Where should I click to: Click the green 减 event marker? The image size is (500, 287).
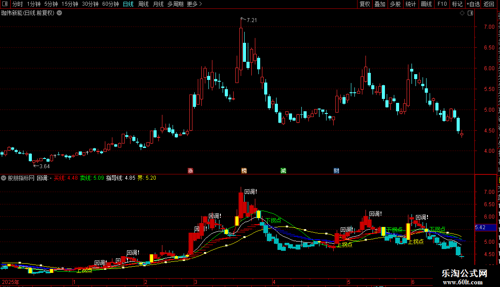[283, 171]
